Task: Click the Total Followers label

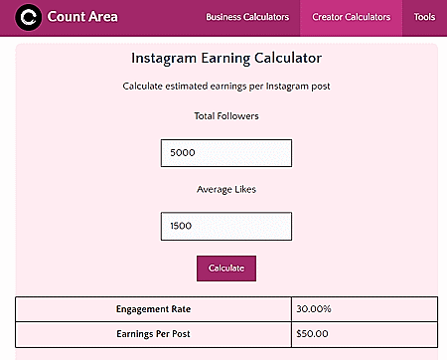Action: point(226,116)
